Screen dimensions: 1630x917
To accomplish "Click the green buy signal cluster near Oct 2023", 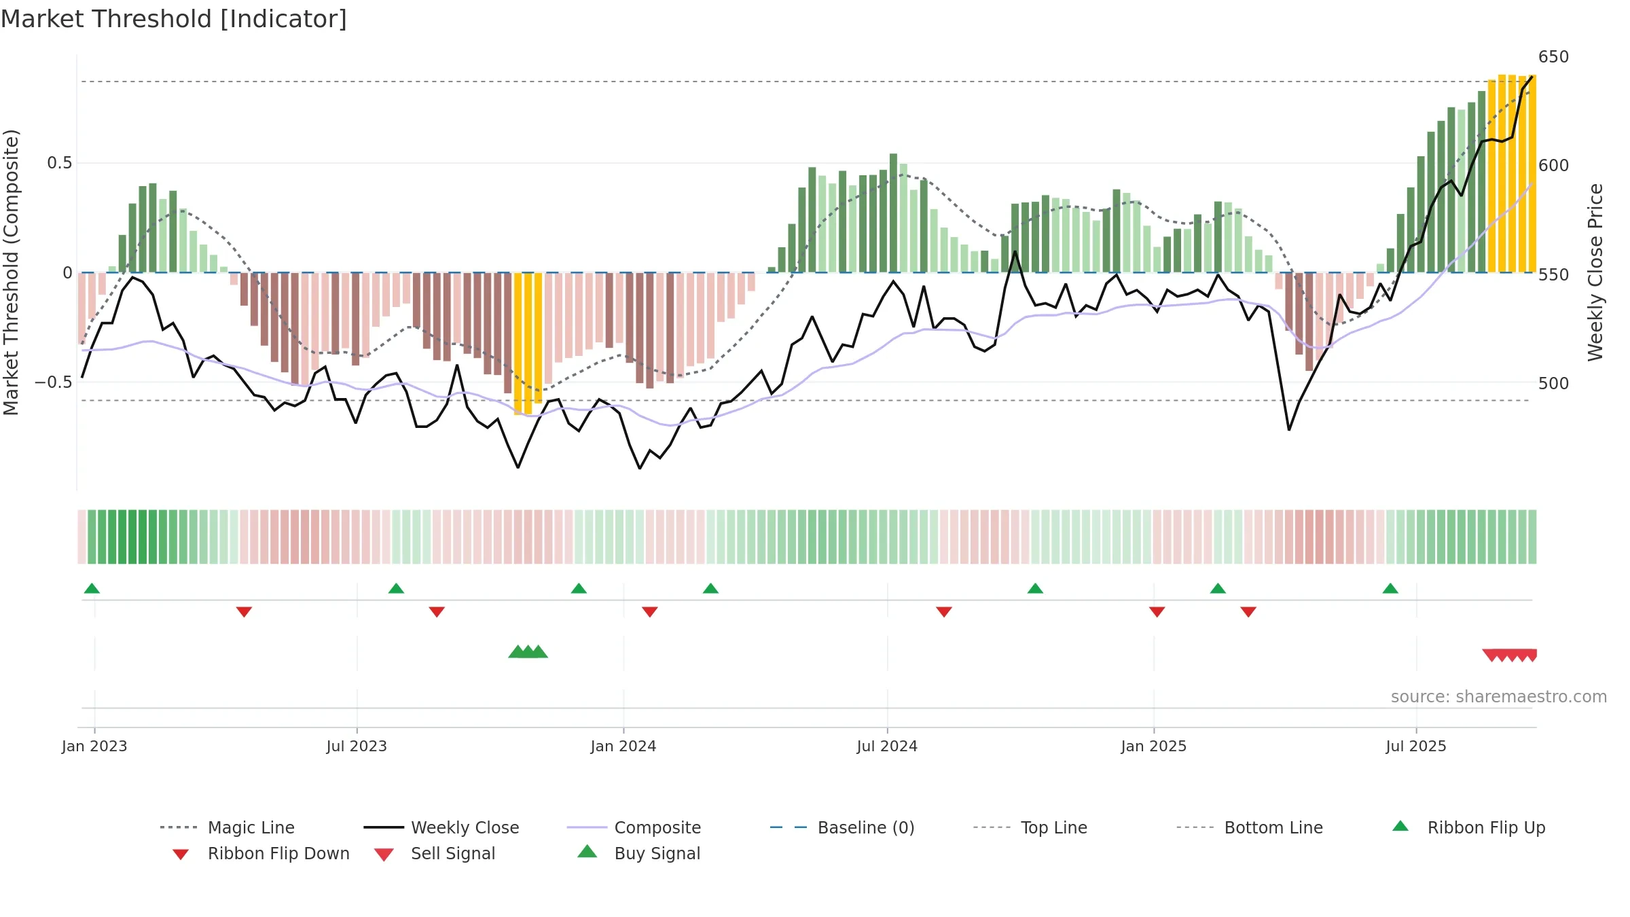I will click(x=528, y=651).
